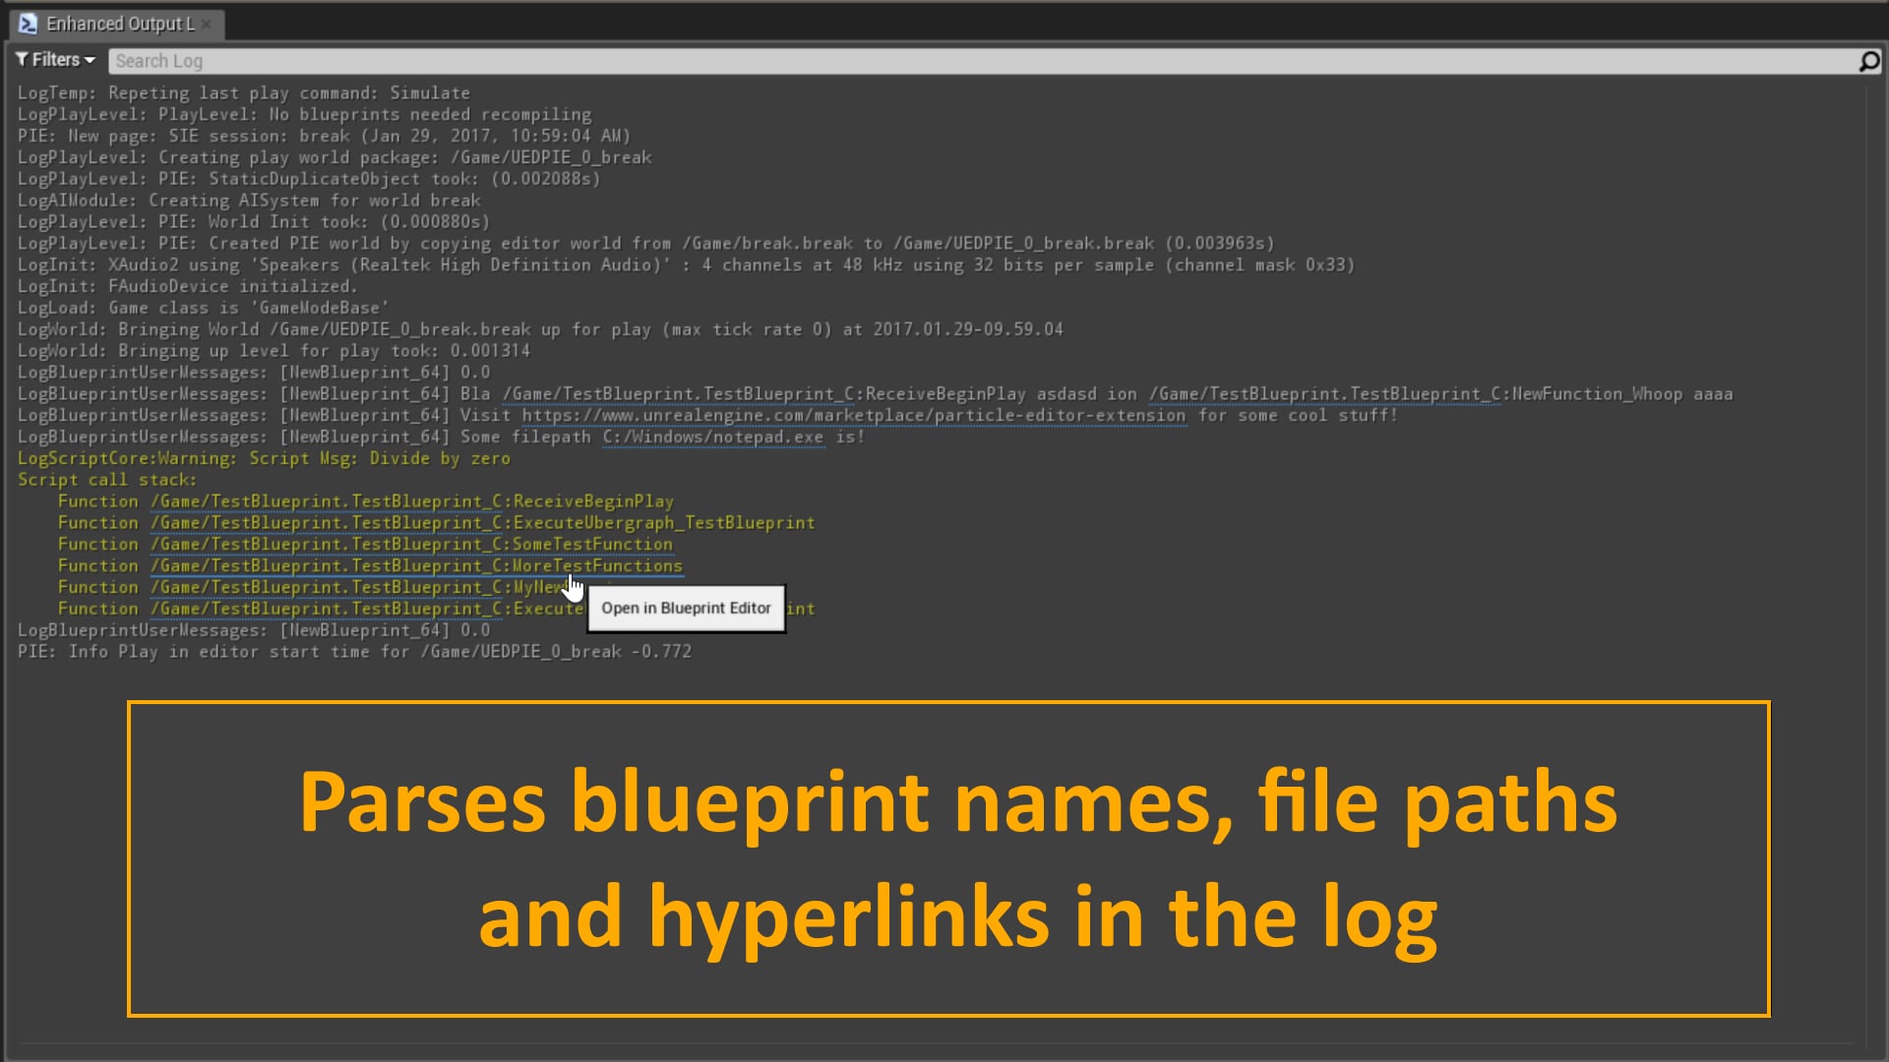
Task: Close the Enhanced Output Log tab
Action: point(207,24)
